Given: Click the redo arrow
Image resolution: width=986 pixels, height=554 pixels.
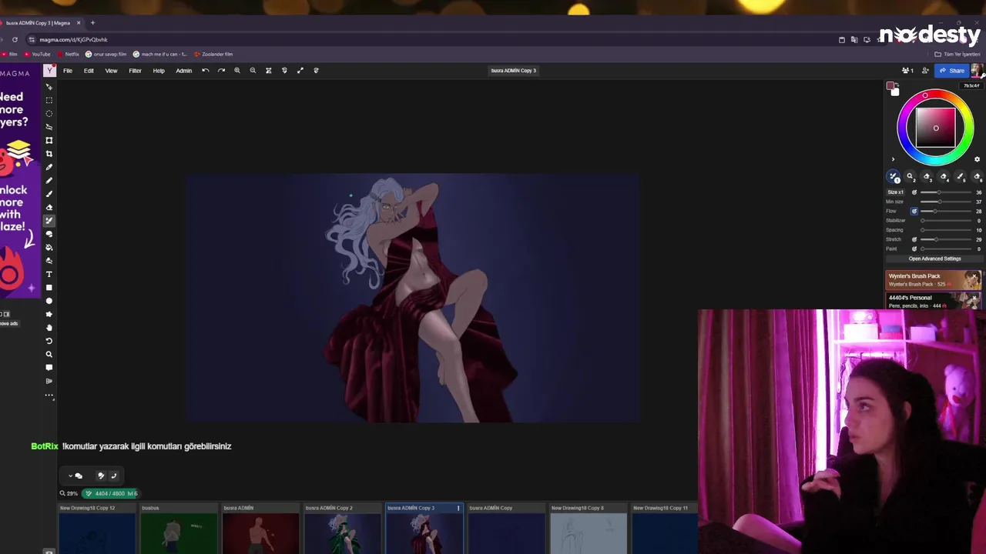Looking at the screenshot, I should click(x=221, y=71).
